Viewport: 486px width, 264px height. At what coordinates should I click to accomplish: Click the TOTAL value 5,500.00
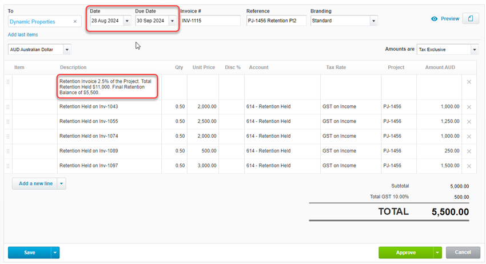tap(450, 212)
